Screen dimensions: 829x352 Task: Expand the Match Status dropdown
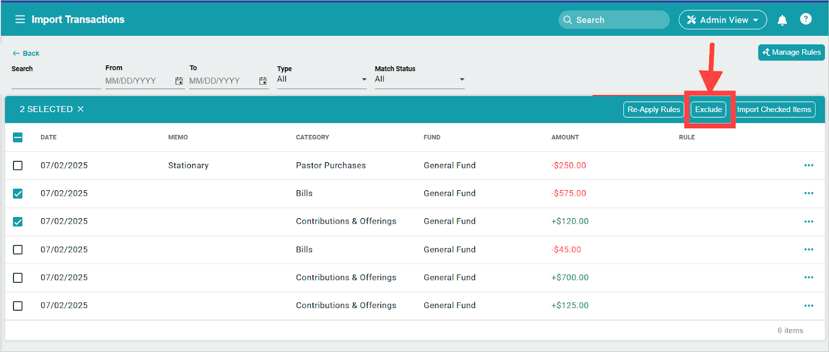tap(419, 80)
